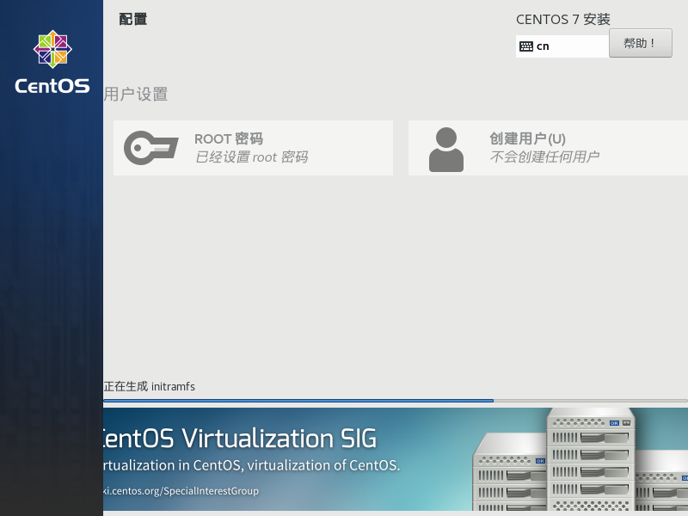Click the 正在生成 initramfs status text
The height and width of the screenshot is (516, 688).
click(x=149, y=386)
